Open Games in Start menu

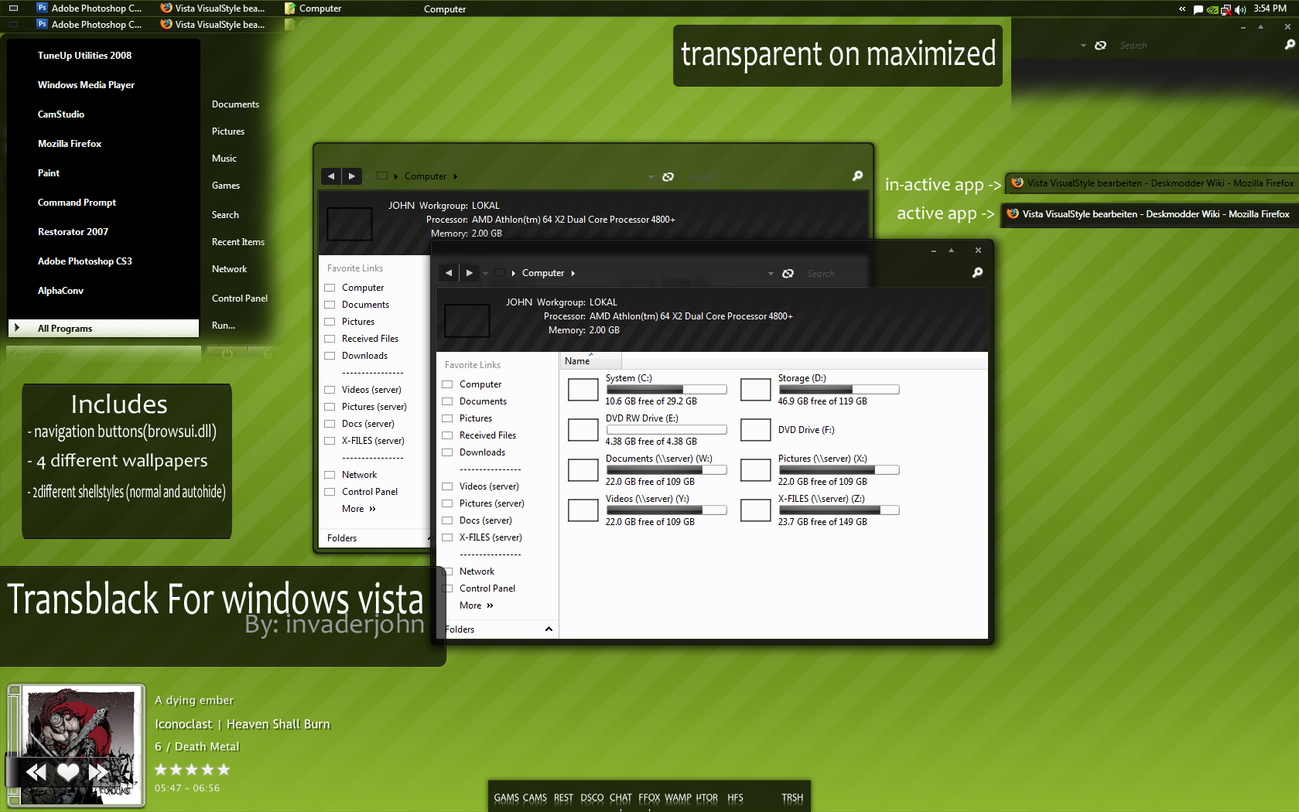pos(226,186)
